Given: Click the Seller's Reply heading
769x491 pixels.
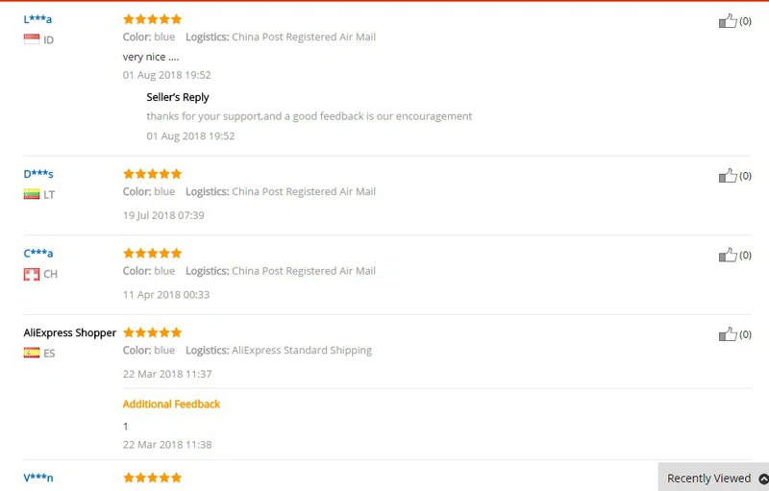Looking at the screenshot, I should 177,97.
